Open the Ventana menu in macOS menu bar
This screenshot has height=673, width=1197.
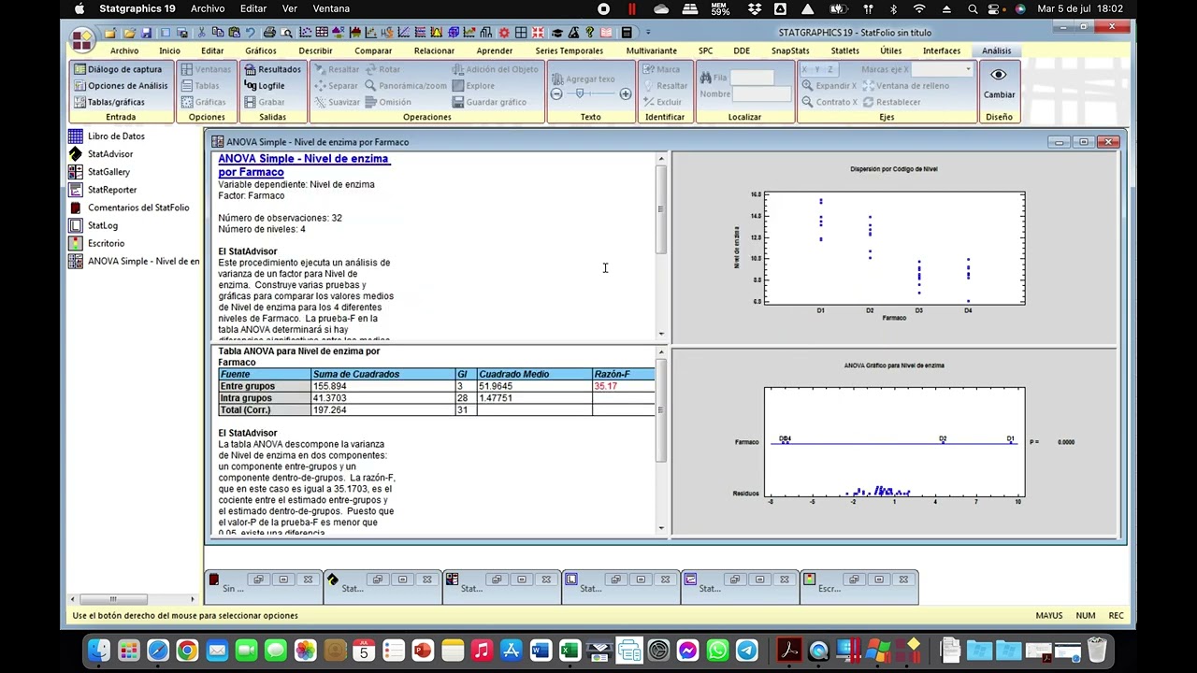(x=331, y=8)
